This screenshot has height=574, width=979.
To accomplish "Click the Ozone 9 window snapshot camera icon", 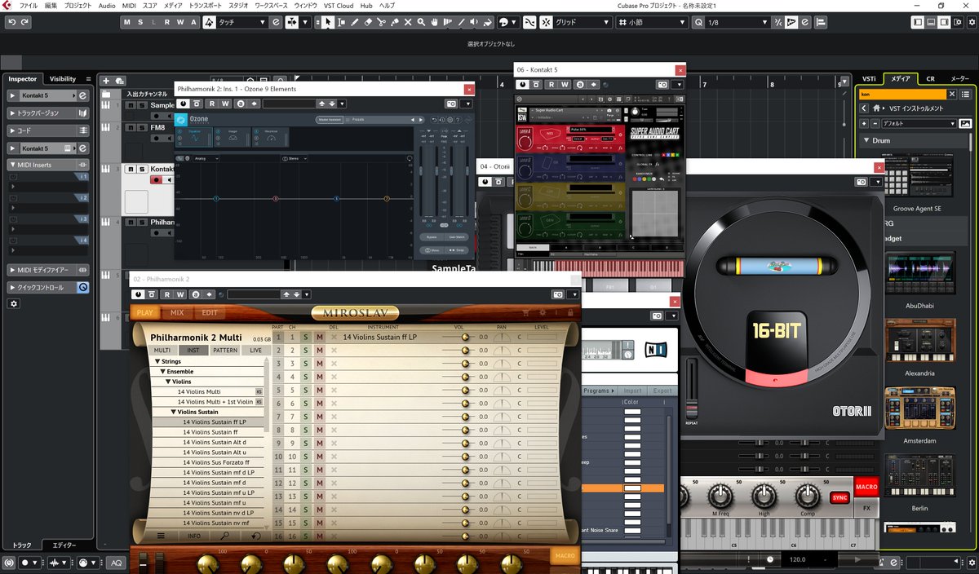I will [451, 104].
